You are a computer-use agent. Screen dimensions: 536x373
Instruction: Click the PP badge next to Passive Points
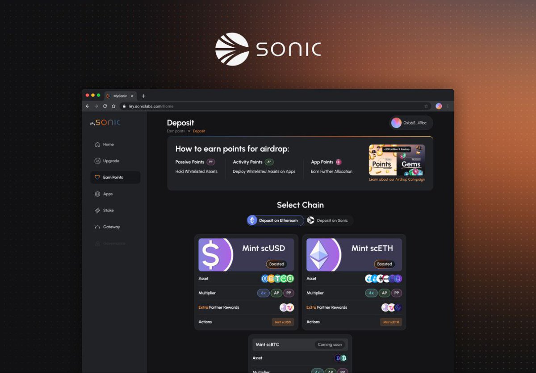(x=211, y=162)
